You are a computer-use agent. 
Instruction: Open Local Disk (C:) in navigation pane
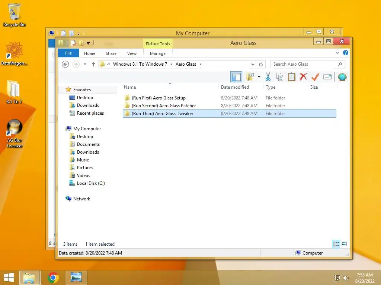point(91,183)
